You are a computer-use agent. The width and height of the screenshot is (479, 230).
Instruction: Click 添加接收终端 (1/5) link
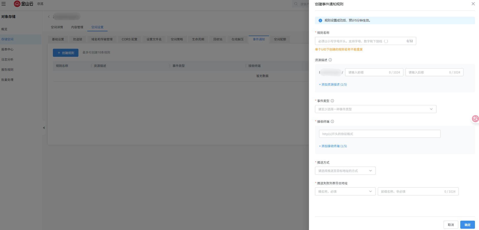333,146
